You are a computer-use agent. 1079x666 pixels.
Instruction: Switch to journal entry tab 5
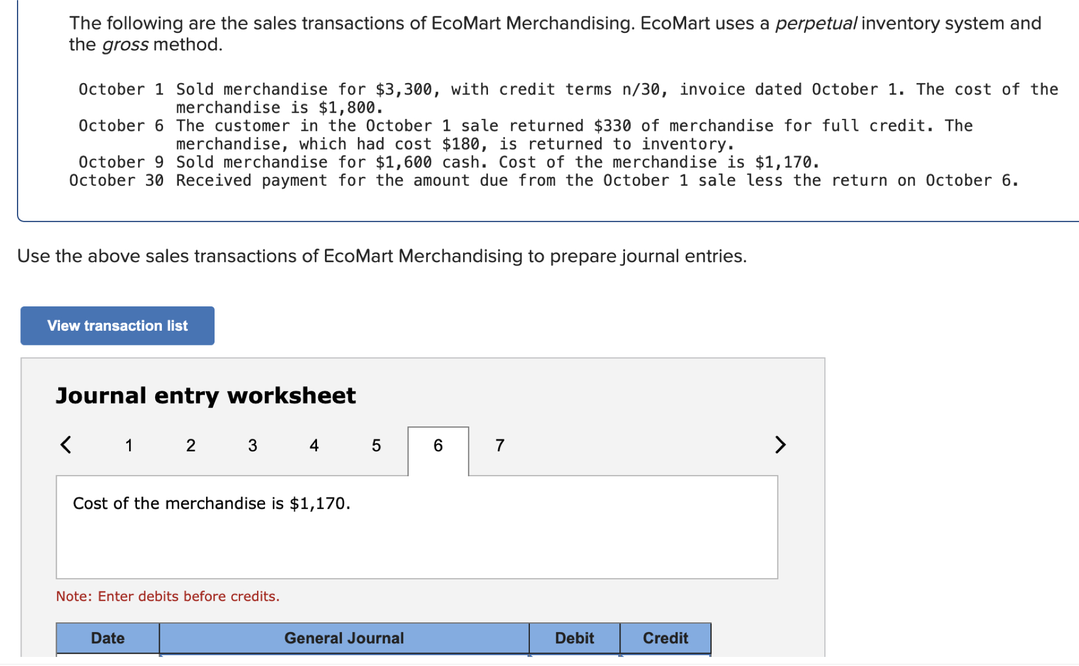(x=376, y=446)
